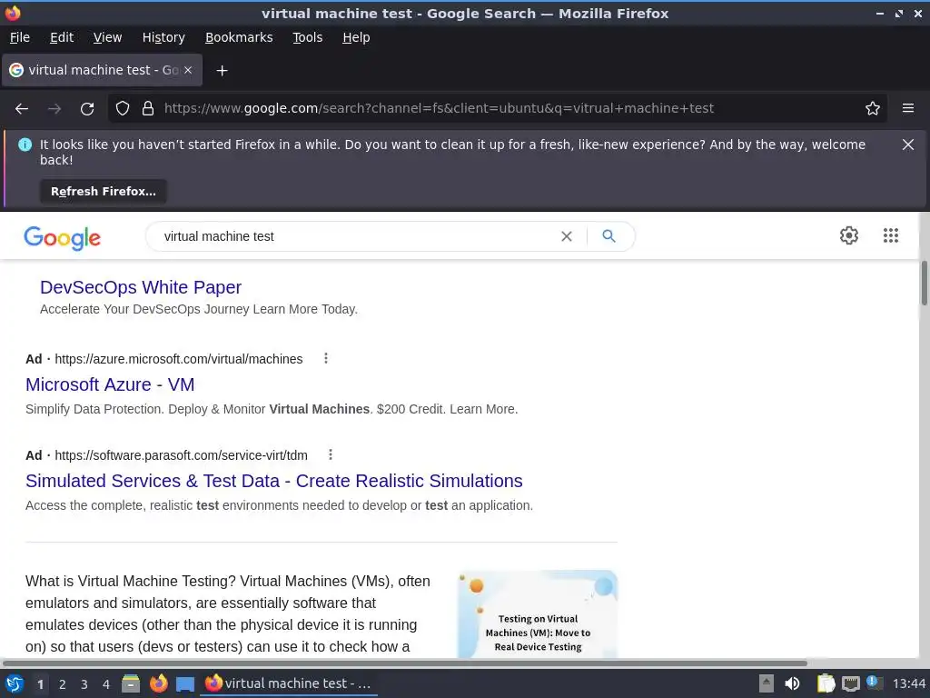Reload the current page
The height and width of the screenshot is (698, 930).
pos(87,109)
